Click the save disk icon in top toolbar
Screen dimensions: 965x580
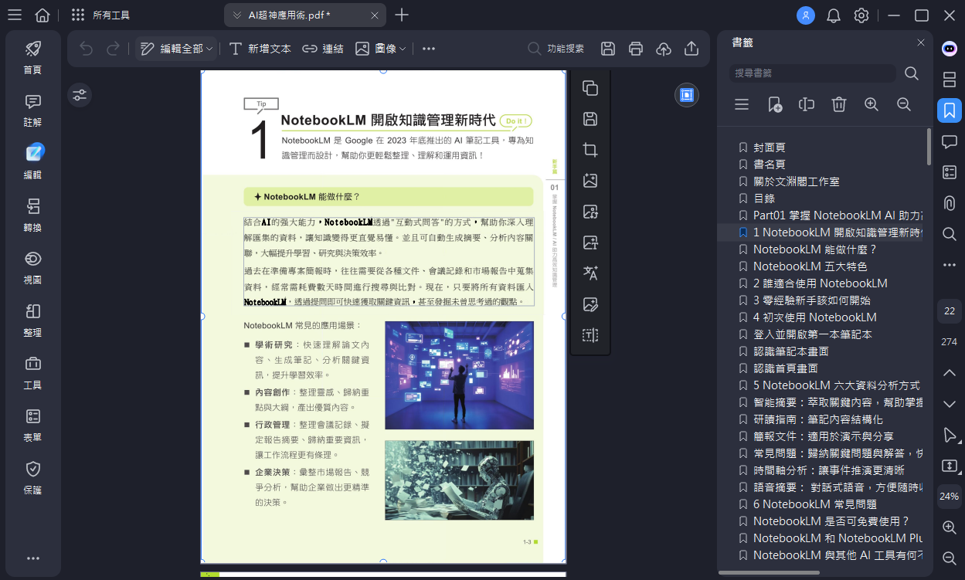point(608,49)
